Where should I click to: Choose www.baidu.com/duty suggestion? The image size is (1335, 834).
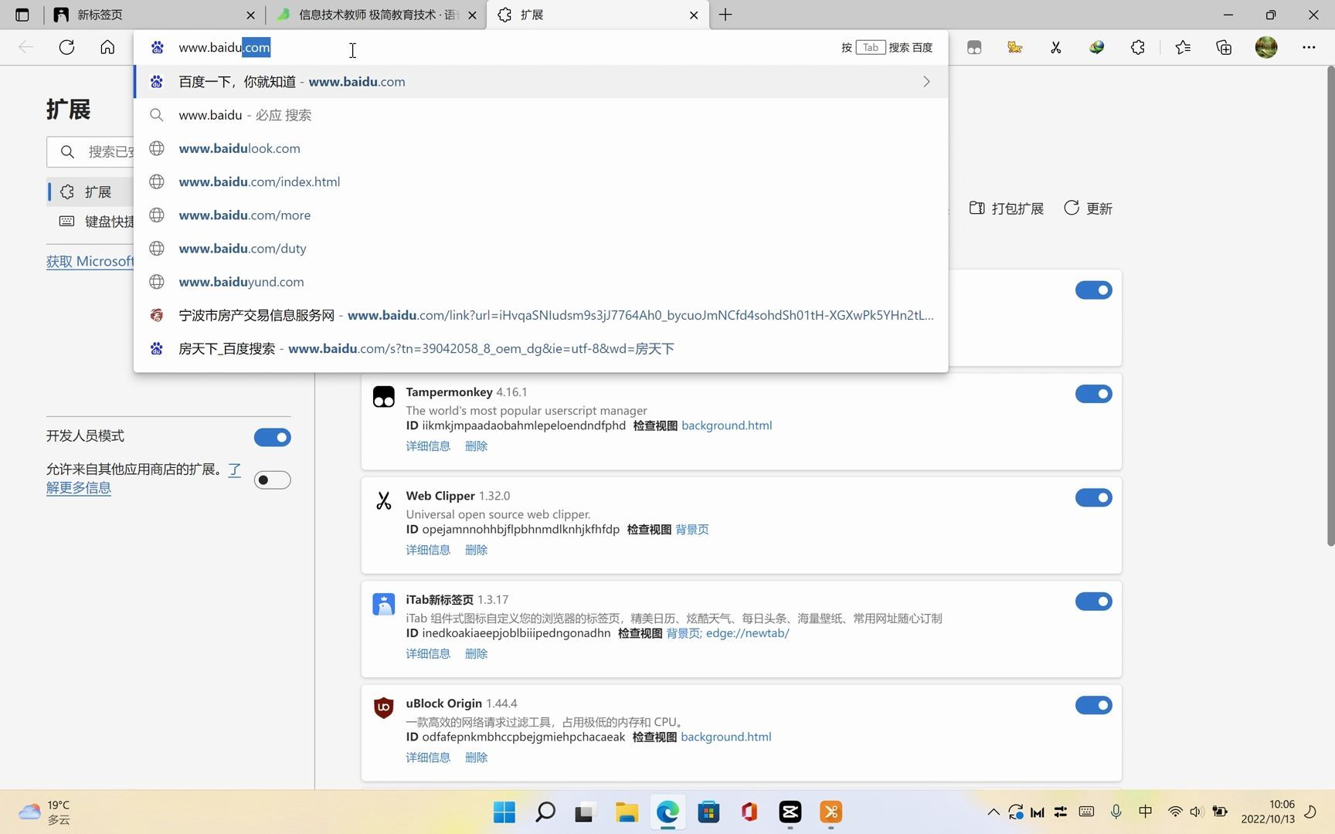[541, 248]
